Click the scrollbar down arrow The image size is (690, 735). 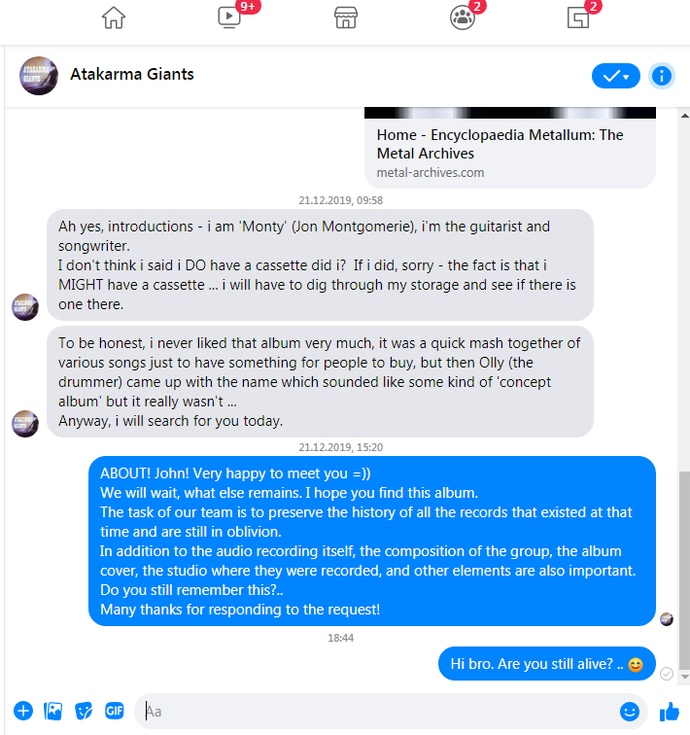[685, 677]
